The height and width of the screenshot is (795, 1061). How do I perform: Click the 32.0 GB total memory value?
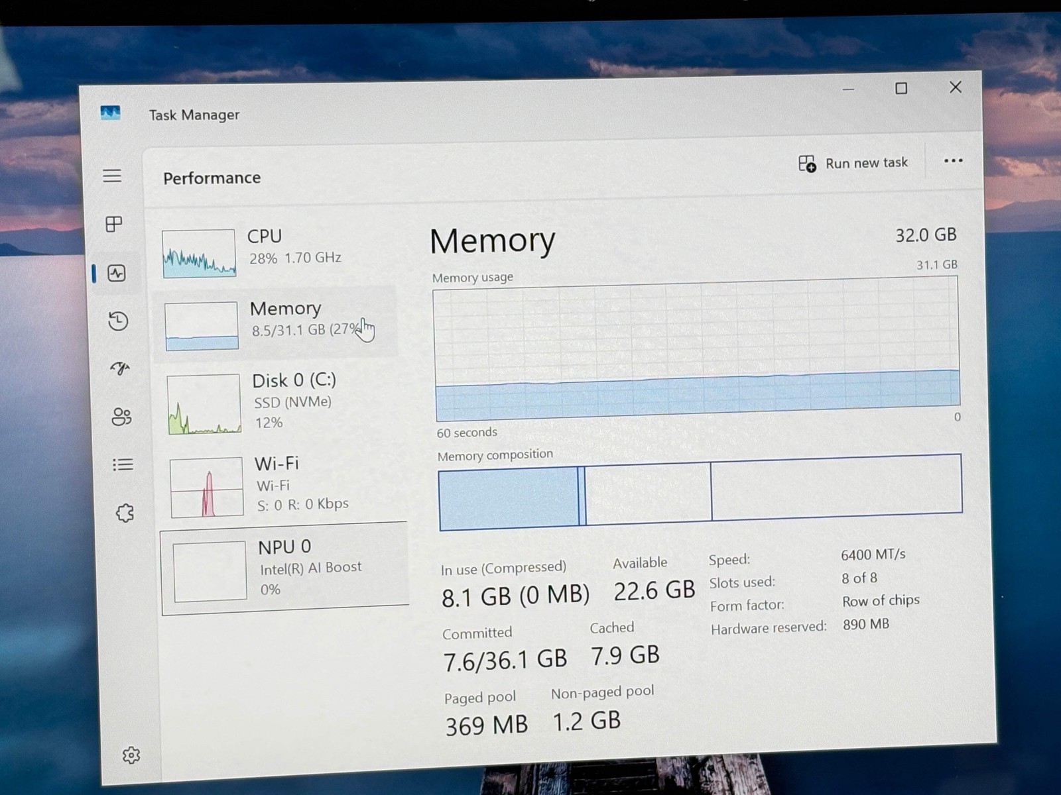pyautogui.click(x=926, y=235)
